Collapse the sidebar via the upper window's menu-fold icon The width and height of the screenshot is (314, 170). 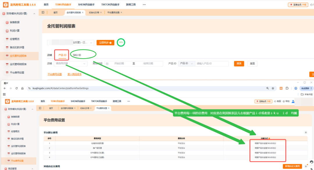point(43,12)
